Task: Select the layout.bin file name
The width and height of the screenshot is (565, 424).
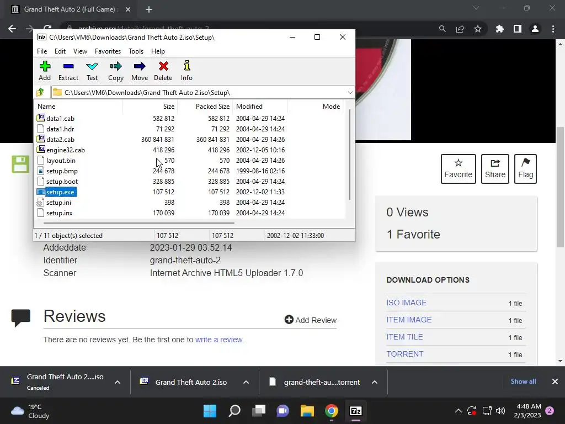Action: 61,161
